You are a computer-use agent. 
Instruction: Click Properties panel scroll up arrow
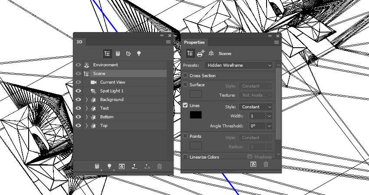(x=278, y=65)
